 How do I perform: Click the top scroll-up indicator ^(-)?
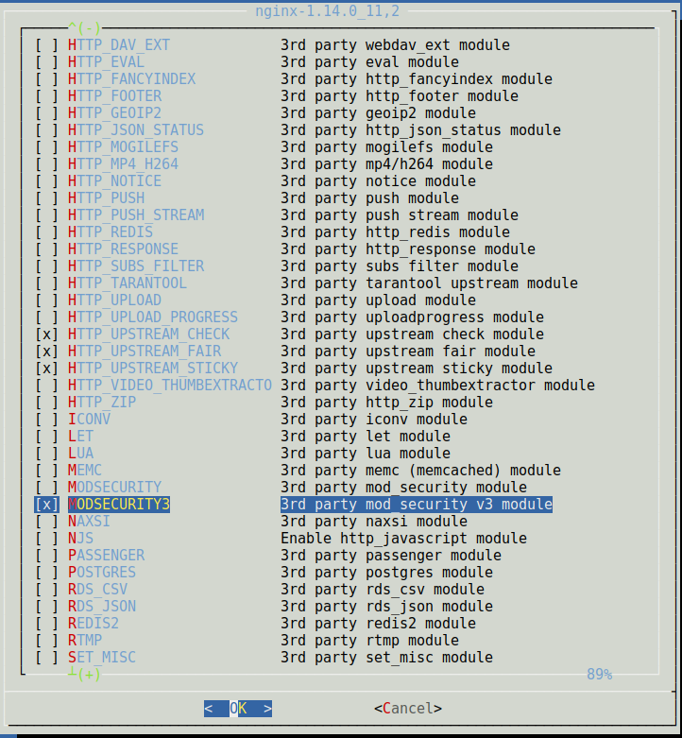click(85, 28)
